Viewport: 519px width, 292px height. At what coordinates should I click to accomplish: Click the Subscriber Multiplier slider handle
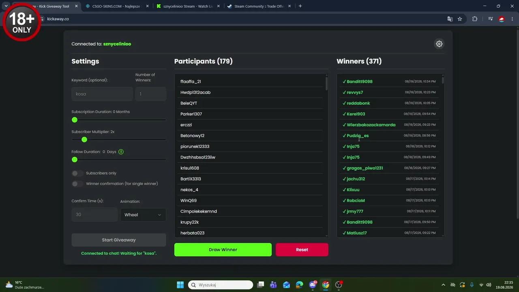[x=84, y=140]
